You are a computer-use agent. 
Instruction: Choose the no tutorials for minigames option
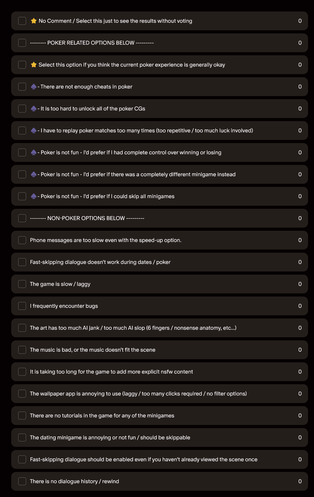pyautogui.click(x=22, y=416)
